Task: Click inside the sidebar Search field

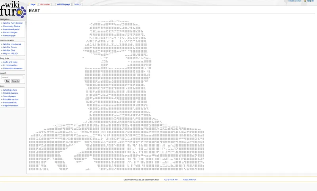Action: pyautogui.click(x=12, y=78)
